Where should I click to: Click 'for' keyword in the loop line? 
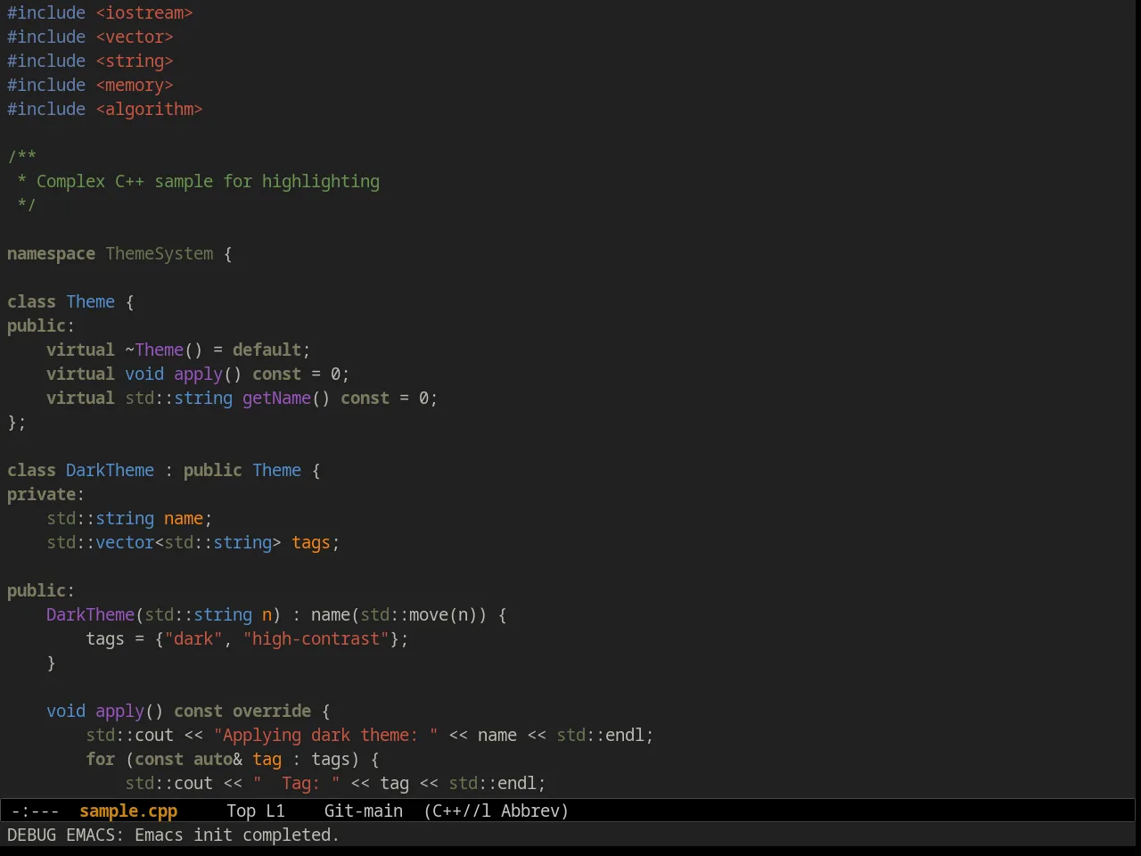pyautogui.click(x=100, y=759)
